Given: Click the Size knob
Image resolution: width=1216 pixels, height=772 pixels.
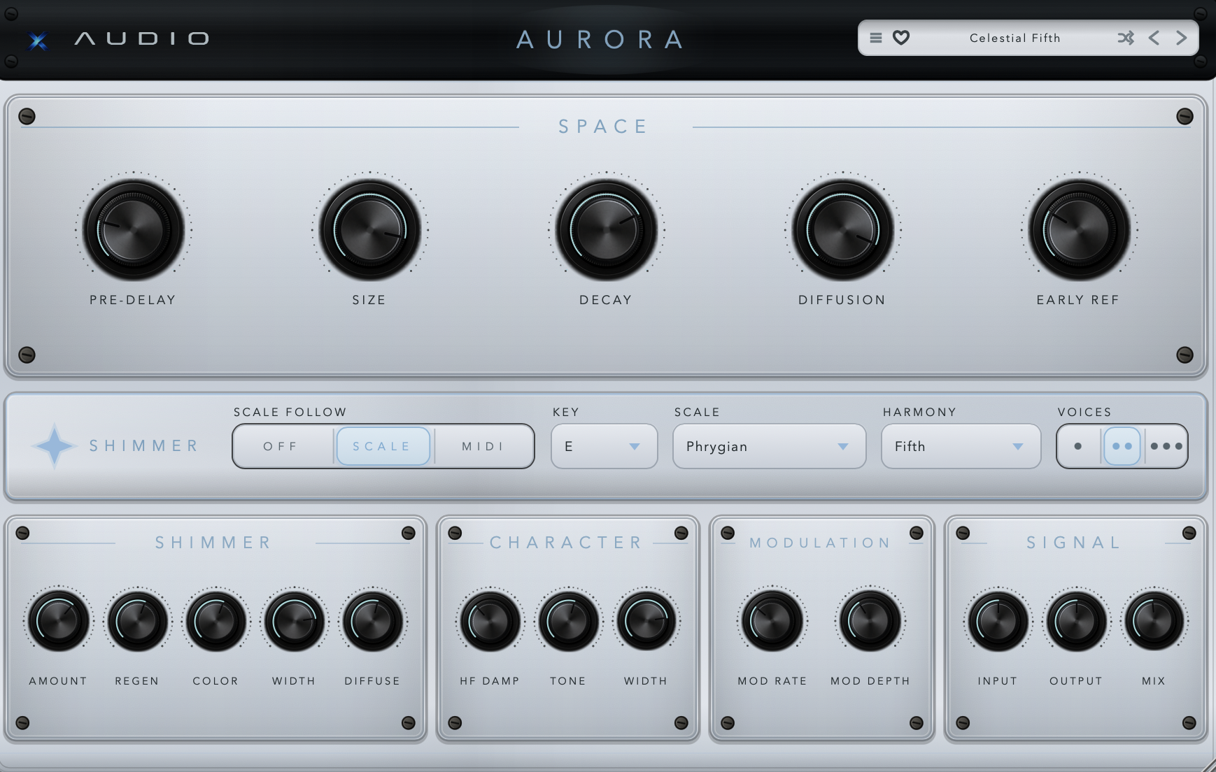Looking at the screenshot, I should tap(369, 229).
